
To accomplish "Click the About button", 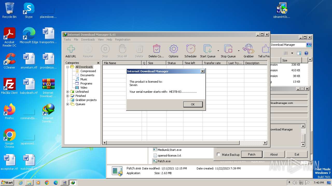I will 274,154.
